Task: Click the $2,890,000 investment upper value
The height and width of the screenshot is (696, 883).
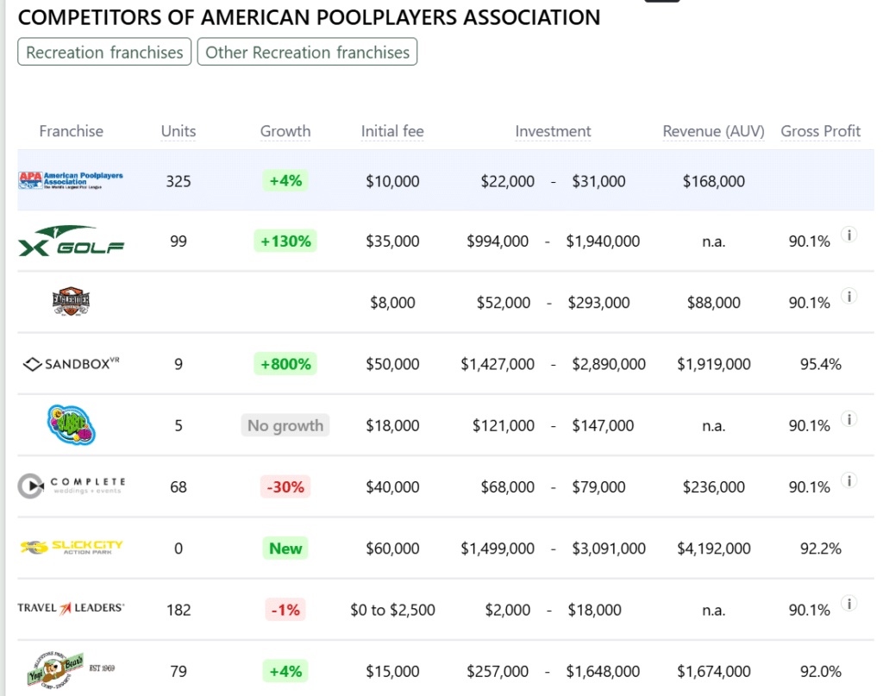Action: [x=609, y=364]
